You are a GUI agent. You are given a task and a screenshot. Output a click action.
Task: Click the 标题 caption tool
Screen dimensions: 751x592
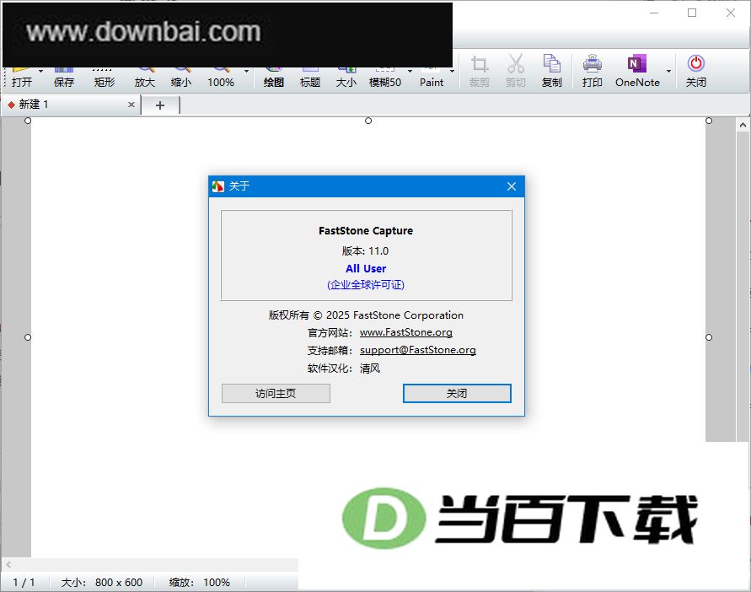tap(310, 77)
